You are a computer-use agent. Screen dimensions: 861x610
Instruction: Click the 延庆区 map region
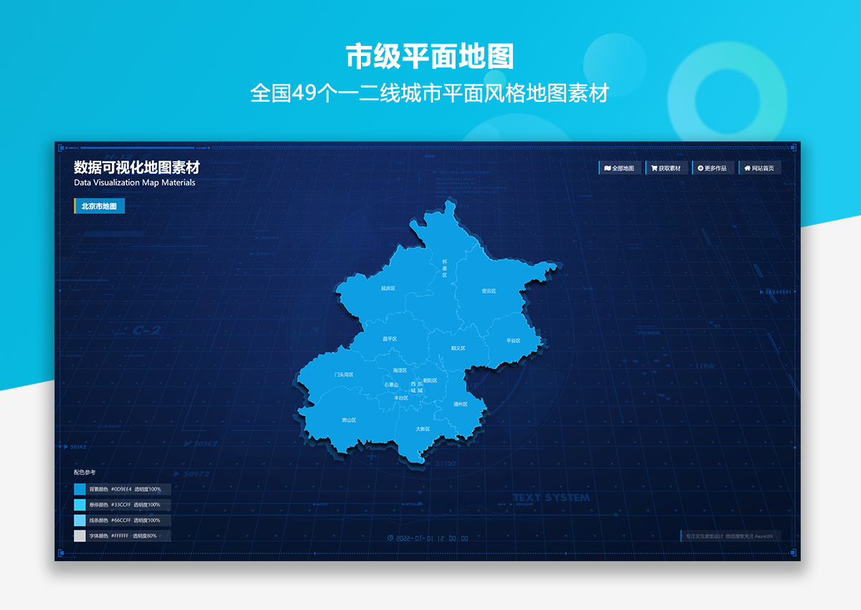pos(388,288)
